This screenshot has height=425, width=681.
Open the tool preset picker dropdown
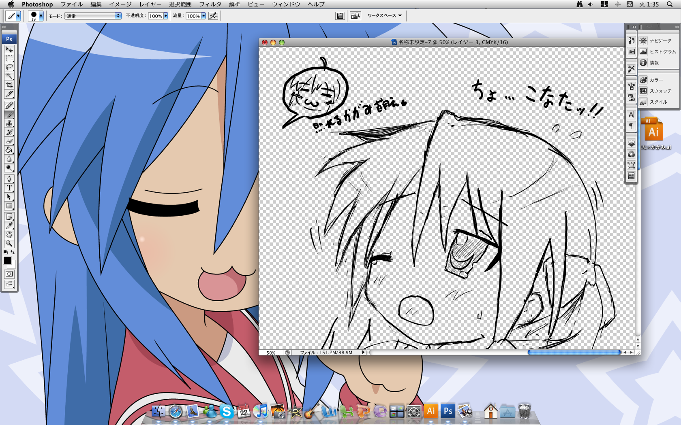pos(18,16)
